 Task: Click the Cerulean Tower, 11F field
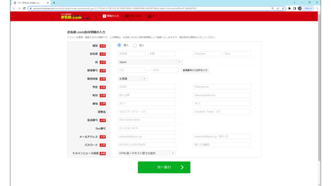coord(222,112)
